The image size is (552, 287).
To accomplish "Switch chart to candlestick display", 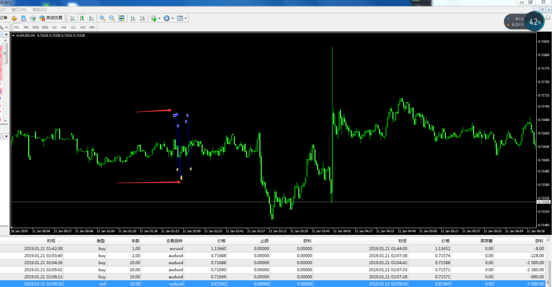I will pos(82,18).
